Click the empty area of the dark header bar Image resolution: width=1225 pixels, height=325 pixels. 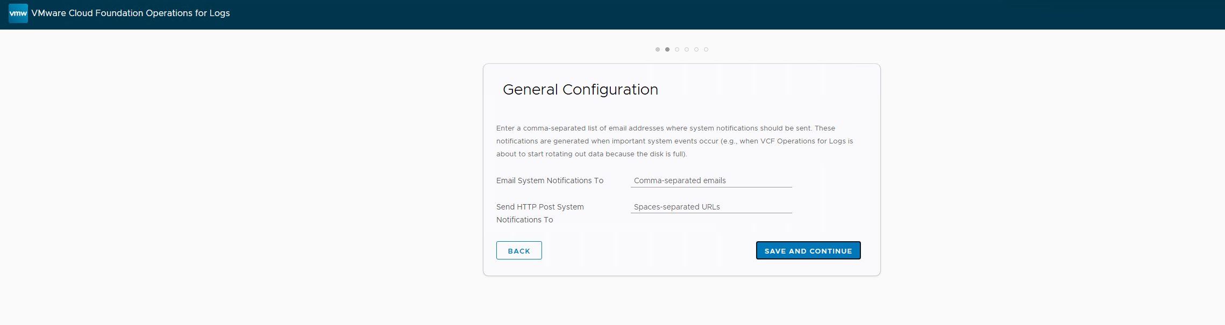click(699, 15)
